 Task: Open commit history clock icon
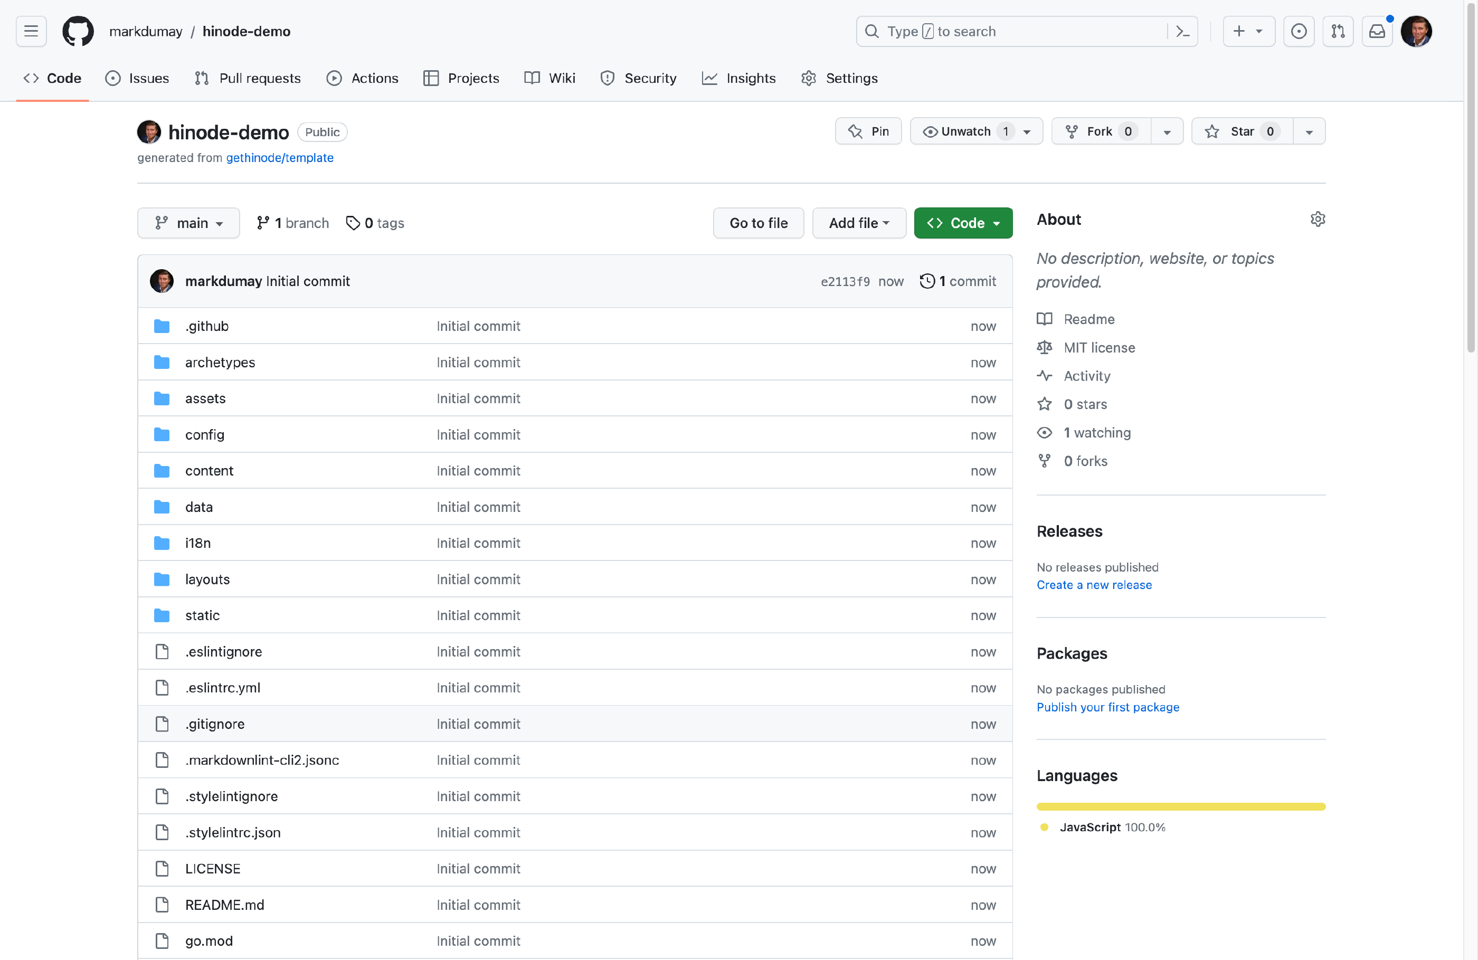pyautogui.click(x=927, y=281)
